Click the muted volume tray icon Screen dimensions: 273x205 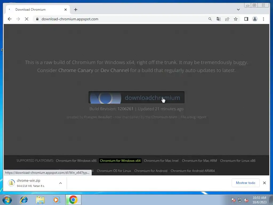246,200
